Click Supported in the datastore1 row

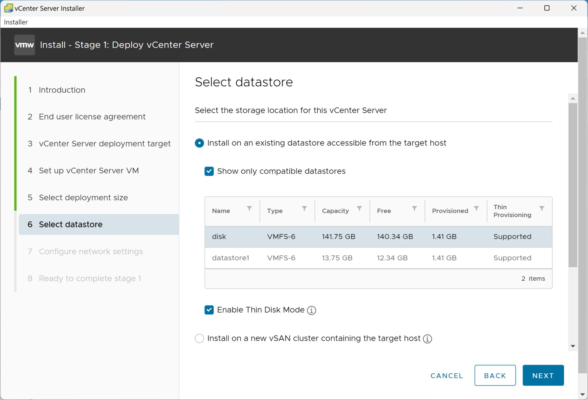[x=512, y=258]
